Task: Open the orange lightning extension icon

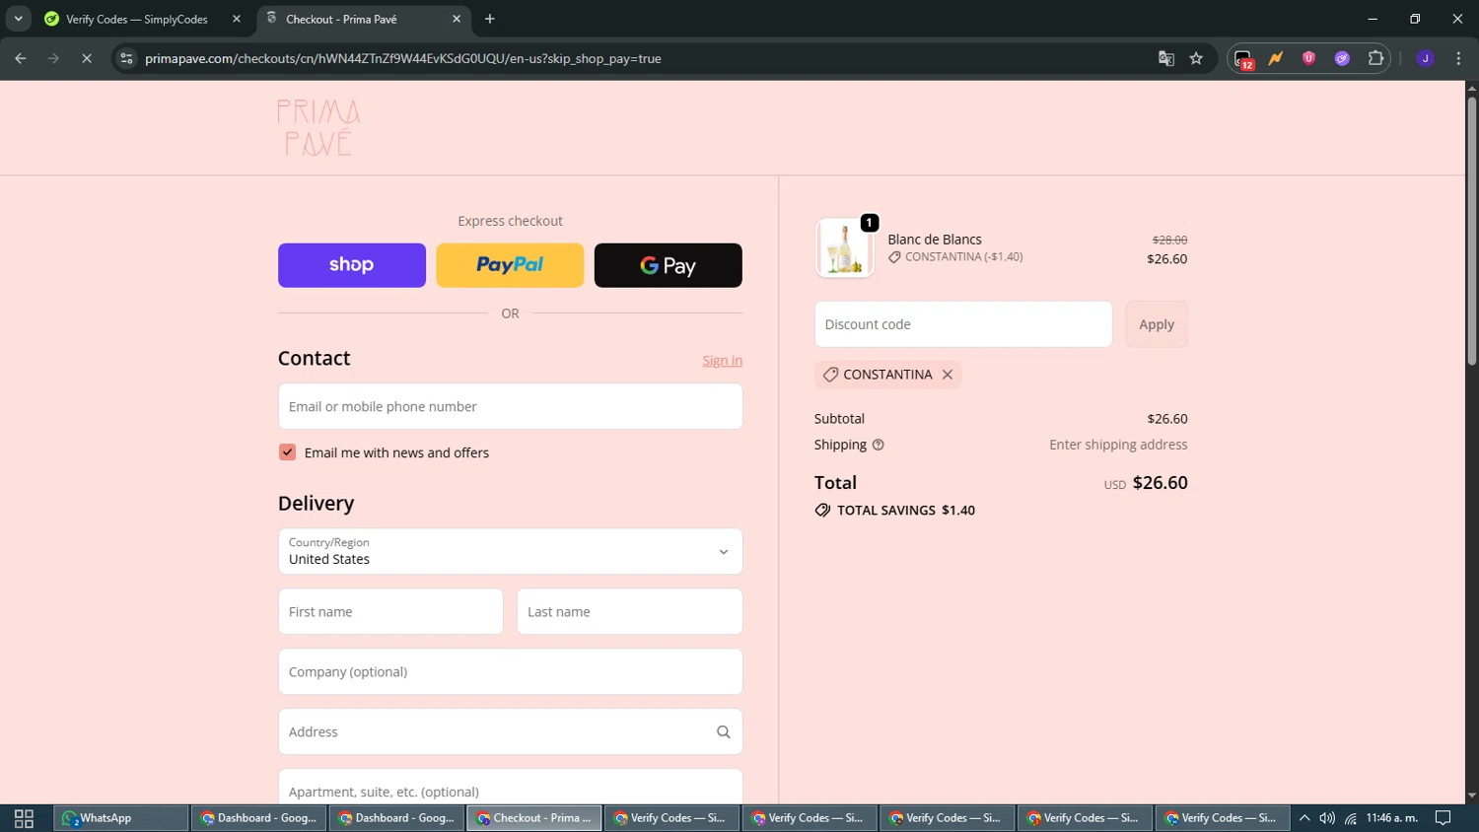Action: click(x=1276, y=58)
